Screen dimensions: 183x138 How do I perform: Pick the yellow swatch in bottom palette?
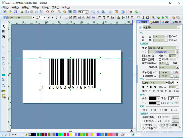click(x=70, y=135)
